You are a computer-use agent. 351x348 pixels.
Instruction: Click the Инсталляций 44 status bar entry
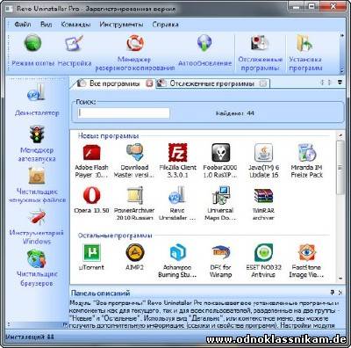pyautogui.click(x=30, y=337)
